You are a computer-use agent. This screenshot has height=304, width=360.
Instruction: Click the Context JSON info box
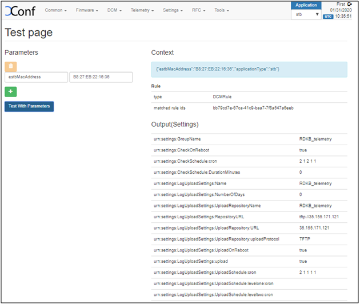point(249,69)
